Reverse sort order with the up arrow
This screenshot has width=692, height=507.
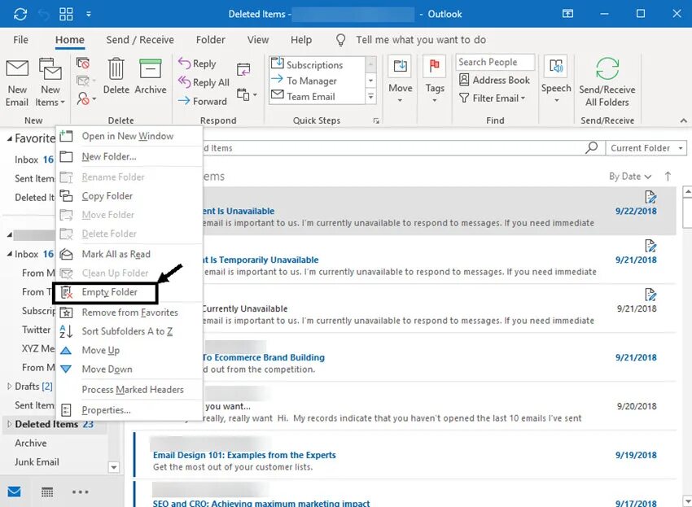point(668,177)
